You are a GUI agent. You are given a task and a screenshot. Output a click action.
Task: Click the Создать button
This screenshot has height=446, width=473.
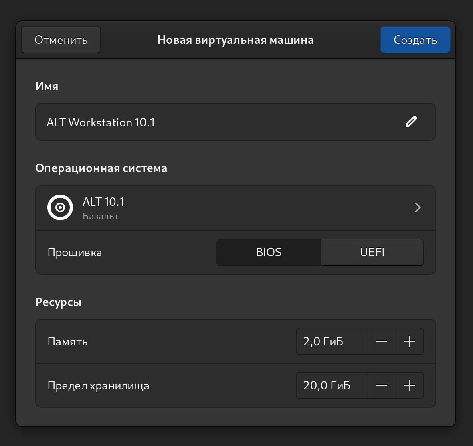click(x=415, y=40)
